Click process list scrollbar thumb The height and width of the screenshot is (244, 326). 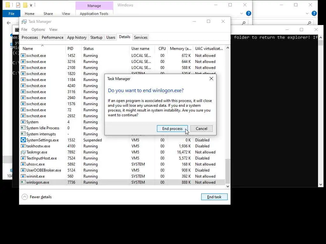click(228, 171)
